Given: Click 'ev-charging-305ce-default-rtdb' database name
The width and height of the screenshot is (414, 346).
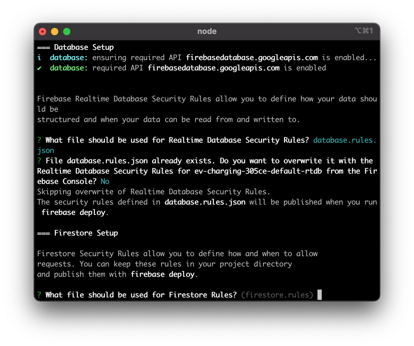Looking at the screenshot, I should pyautogui.click(x=258, y=171).
